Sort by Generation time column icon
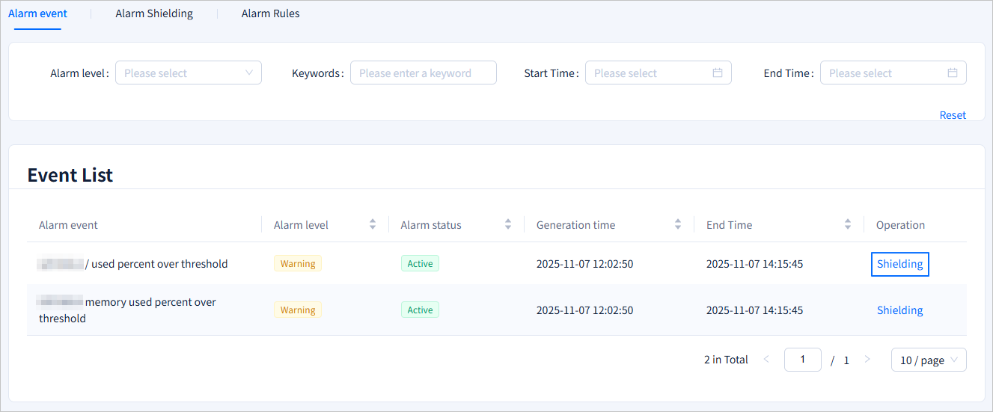This screenshot has width=993, height=412. 678,224
